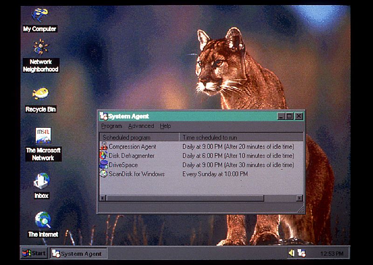Click the 12:53 PM taskbar clock
The image size is (373, 265).
point(332,254)
